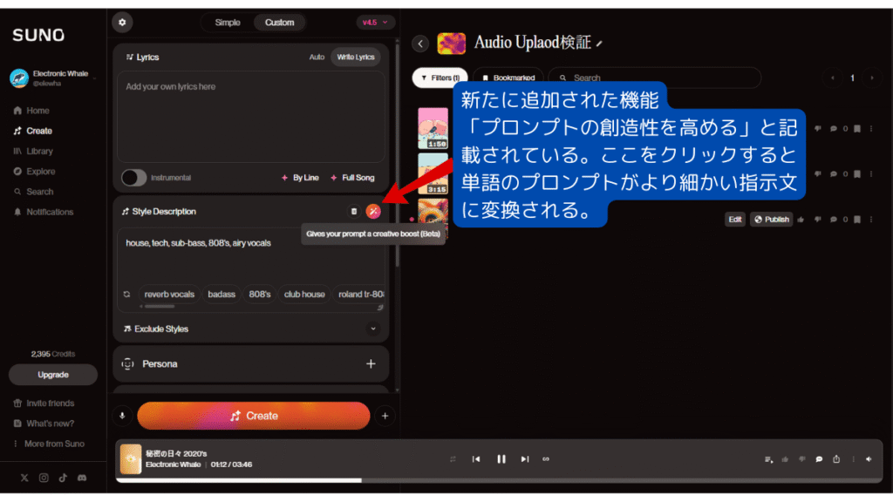
Task: Edit the Audio Uplaod workspace title pencil
Action: pos(599,44)
